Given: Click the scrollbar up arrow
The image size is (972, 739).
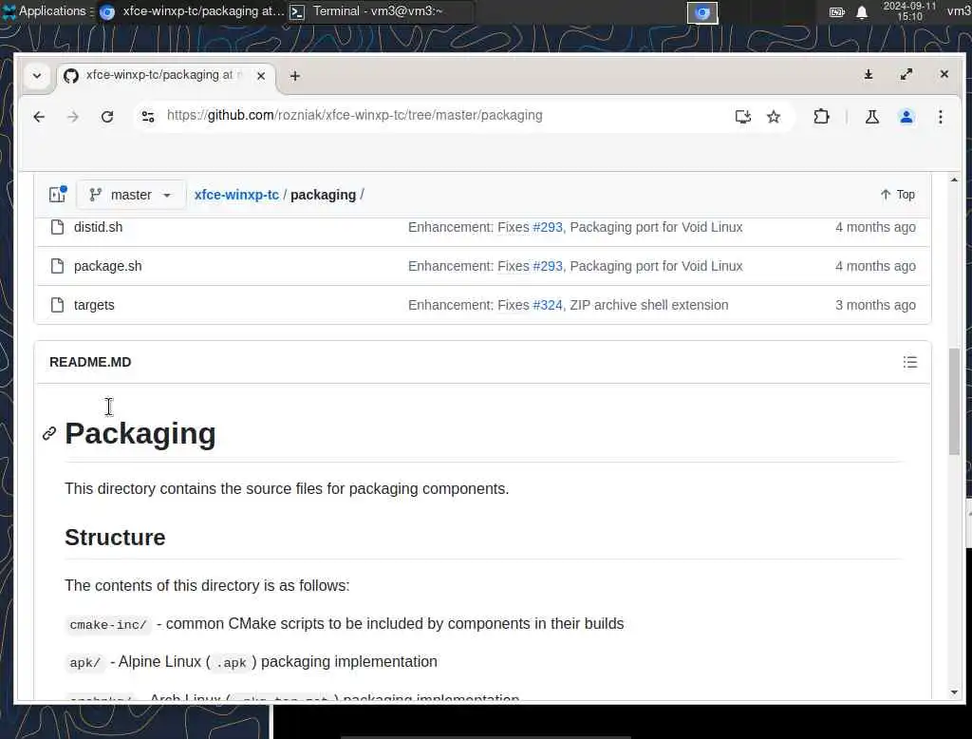Looking at the screenshot, I should tap(954, 180).
